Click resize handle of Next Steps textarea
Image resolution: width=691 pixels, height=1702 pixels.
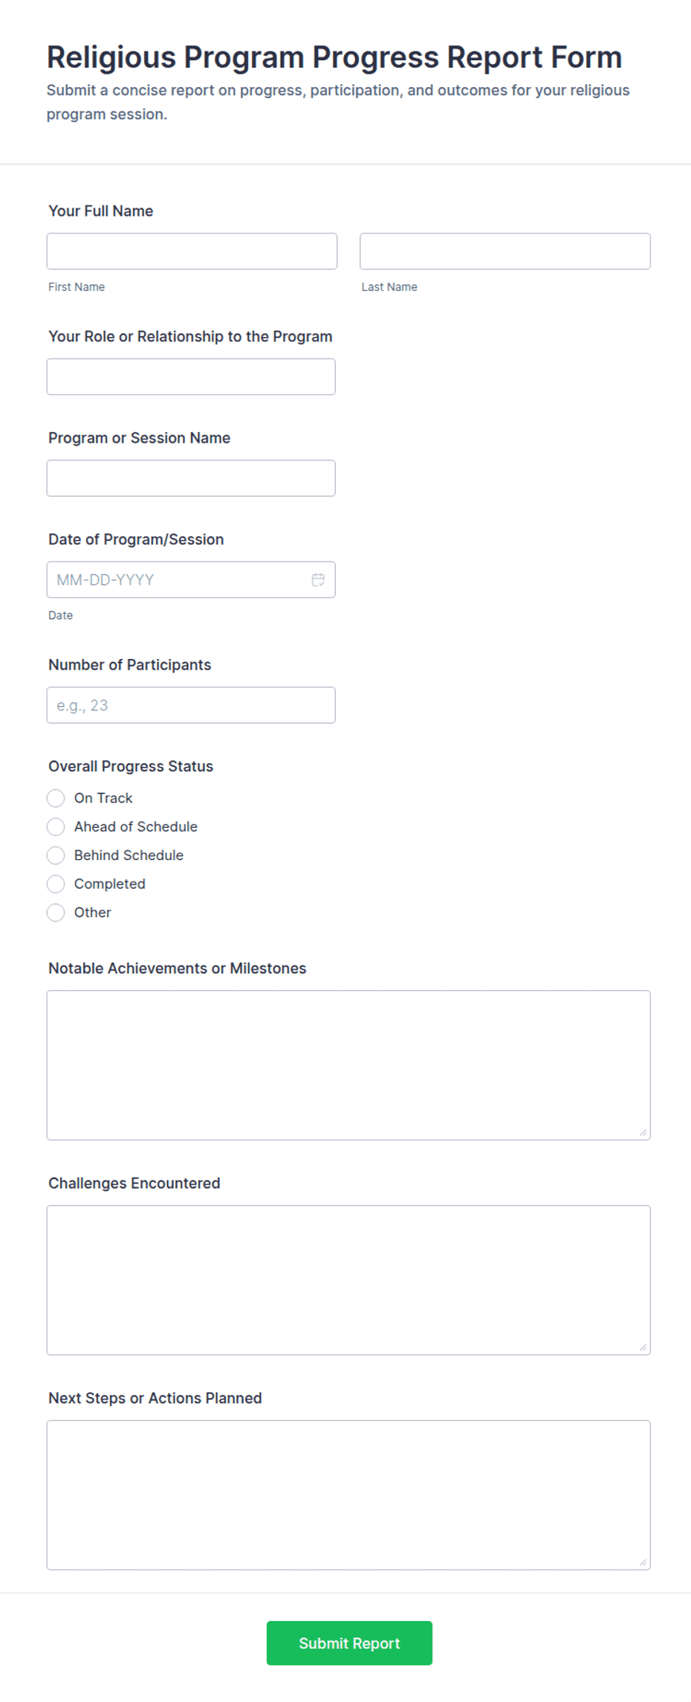click(643, 1562)
